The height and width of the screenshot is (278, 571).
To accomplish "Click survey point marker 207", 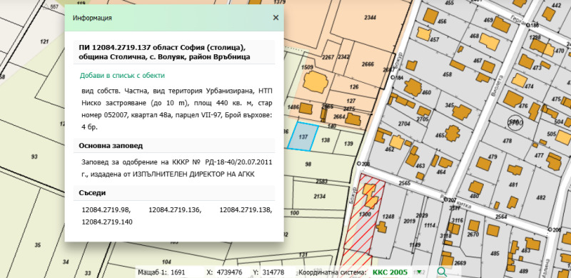I will click(x=445, y=200).
